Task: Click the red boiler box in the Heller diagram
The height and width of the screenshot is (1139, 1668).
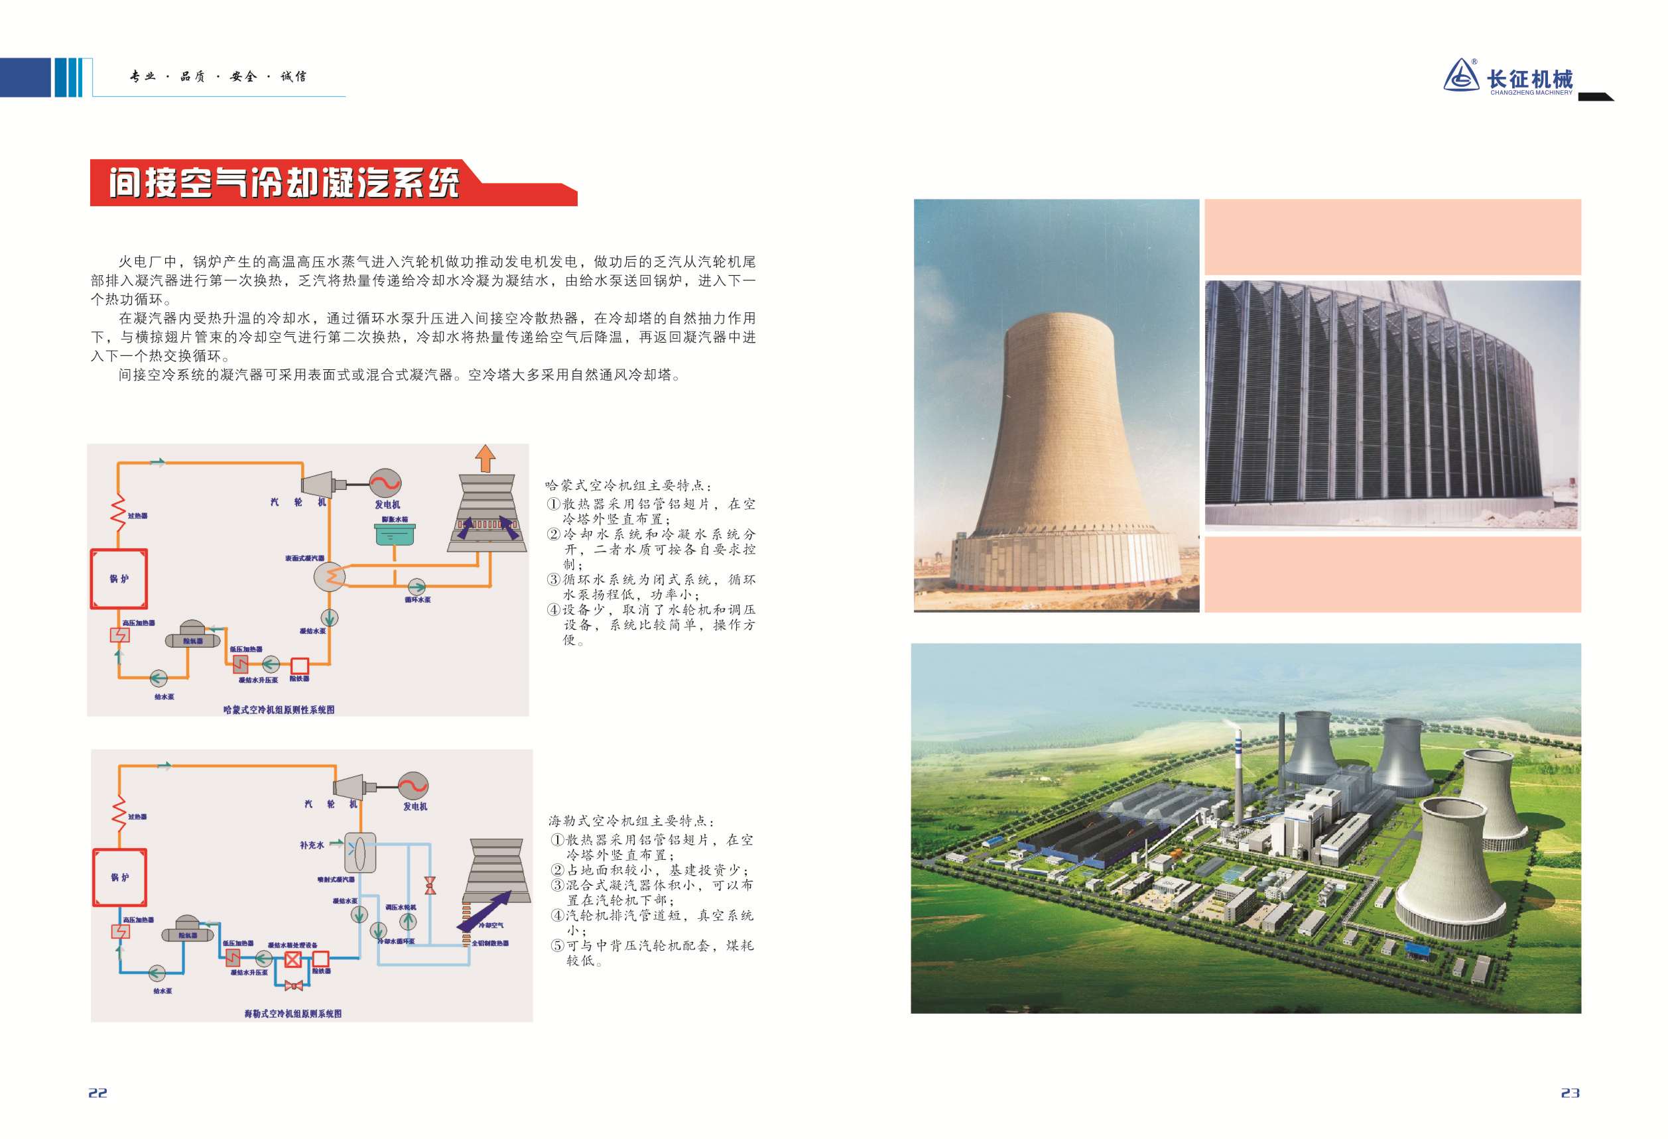Action: point(120,877)
